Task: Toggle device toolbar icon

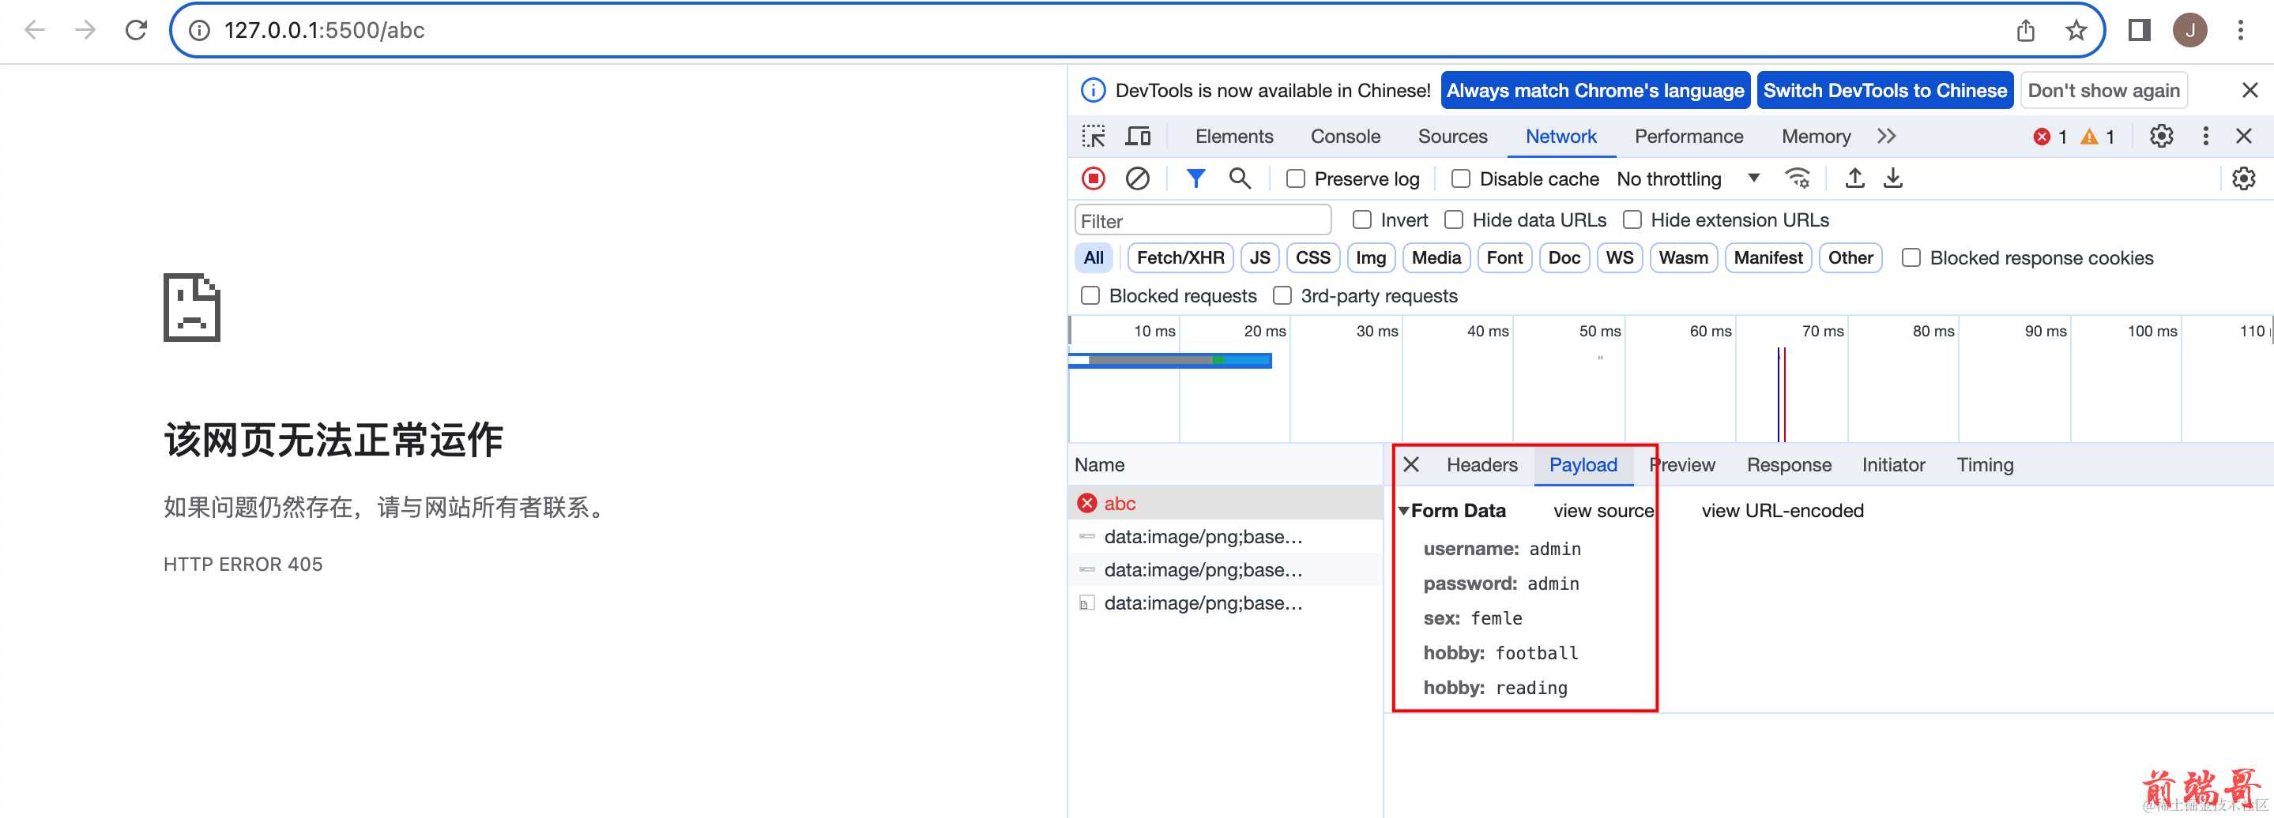Action: (x=1138, y=136)
